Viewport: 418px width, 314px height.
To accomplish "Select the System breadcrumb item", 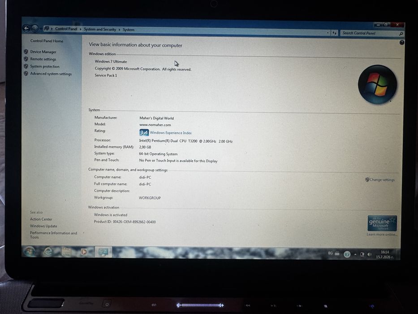I will (x=129, y=30).
